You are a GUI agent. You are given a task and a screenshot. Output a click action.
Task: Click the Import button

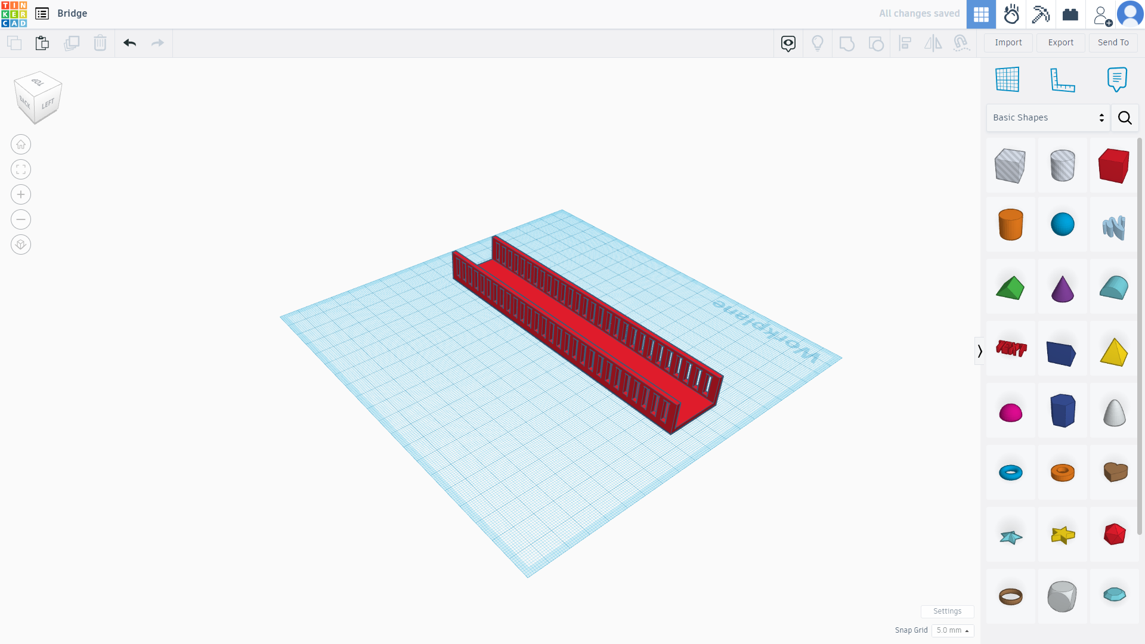click(x=1008, y=42)
